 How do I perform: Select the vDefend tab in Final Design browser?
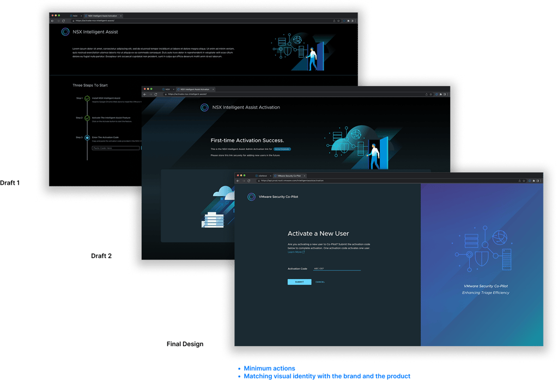(x=263, y=176)
